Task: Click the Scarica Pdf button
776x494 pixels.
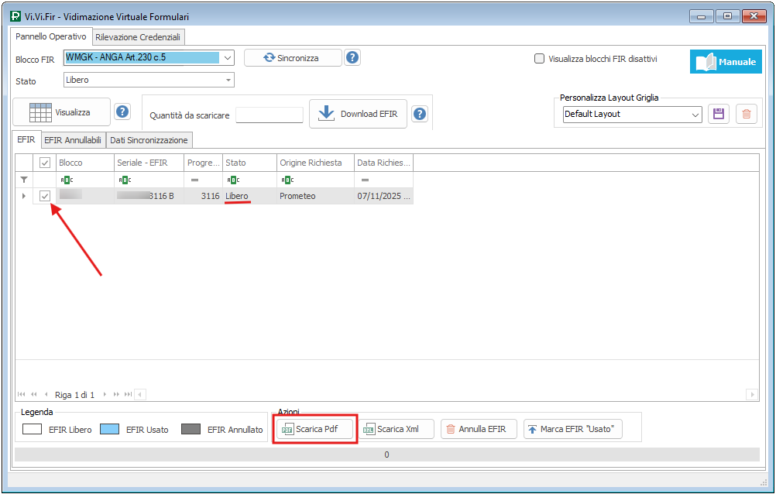Action: 315,429
